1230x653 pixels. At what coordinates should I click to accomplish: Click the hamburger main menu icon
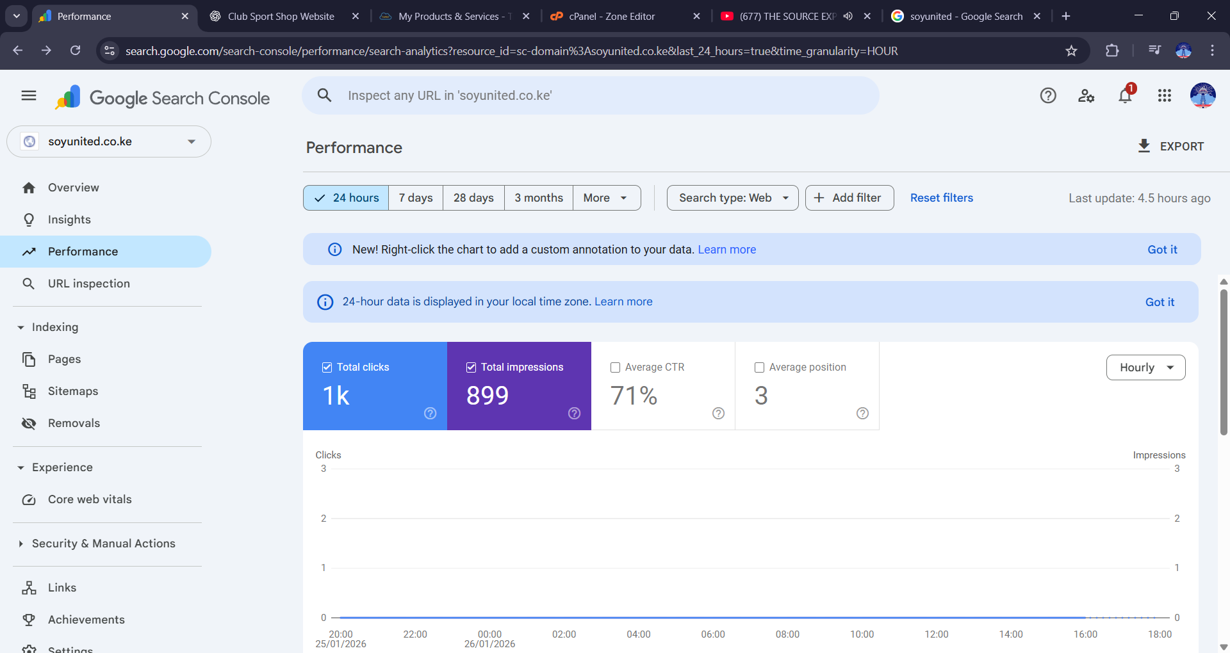[x=29, y=96]
